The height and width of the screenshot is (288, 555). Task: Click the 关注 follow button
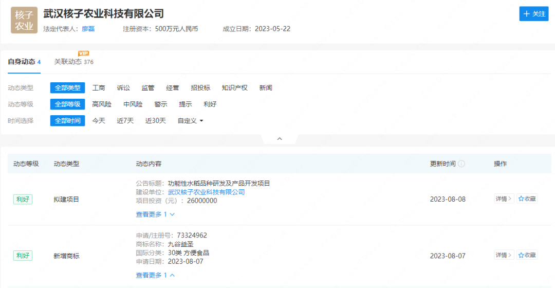click(x=534, y=14)
